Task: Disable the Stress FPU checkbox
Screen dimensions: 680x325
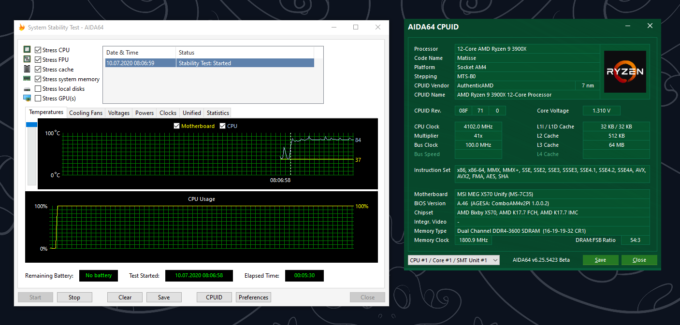Action: tap(38, 60)
